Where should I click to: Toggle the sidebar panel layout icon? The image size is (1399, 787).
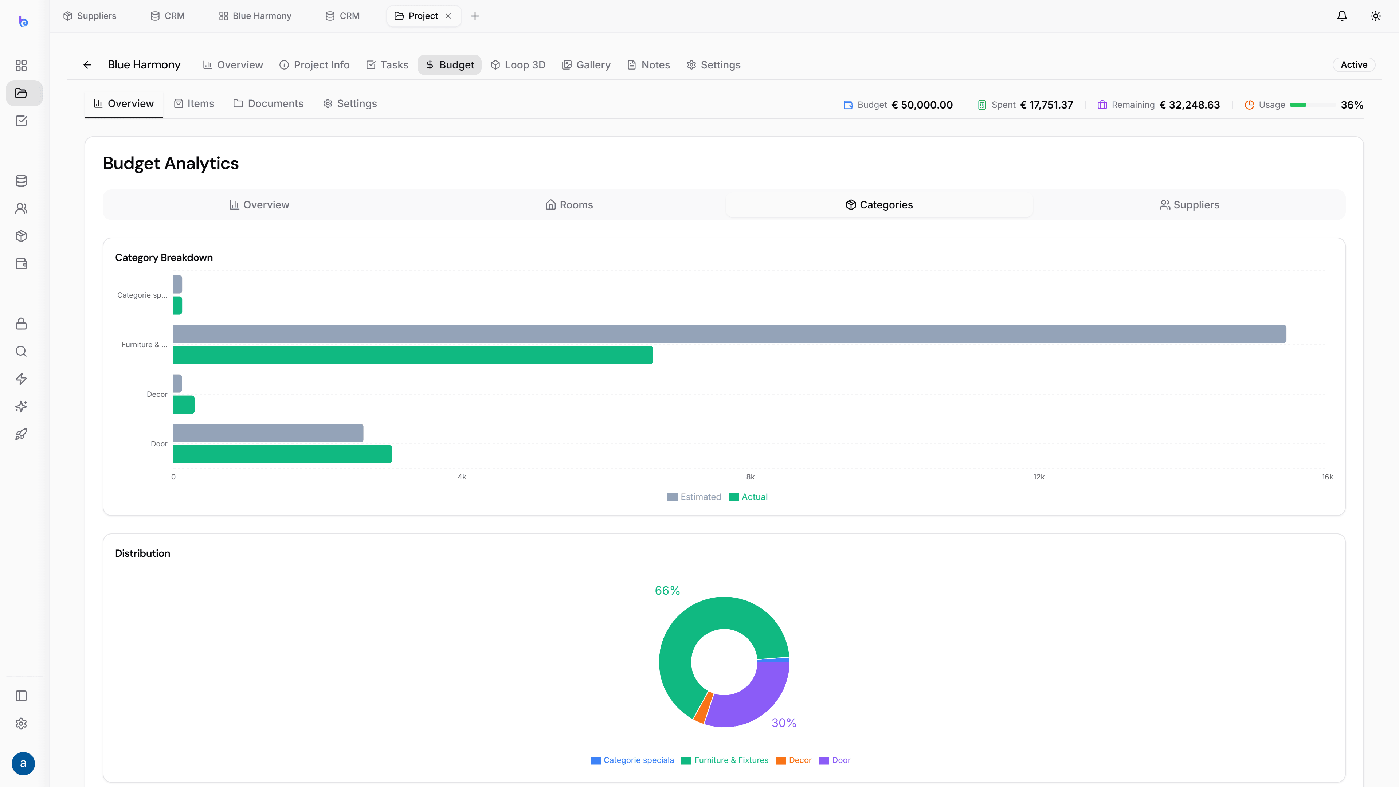click(21, 696)
